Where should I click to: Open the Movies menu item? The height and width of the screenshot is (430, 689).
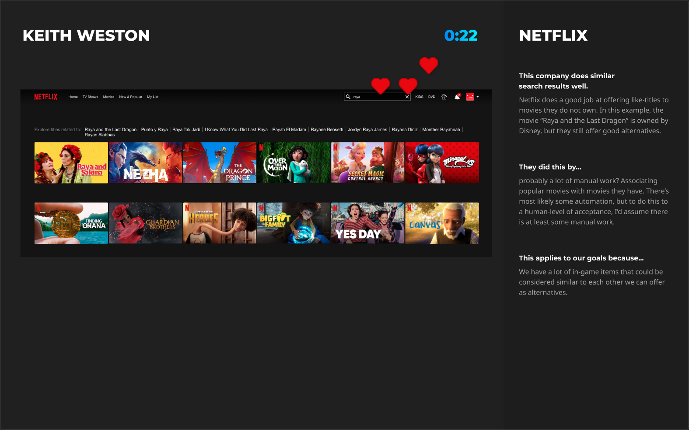coord(108,97)
